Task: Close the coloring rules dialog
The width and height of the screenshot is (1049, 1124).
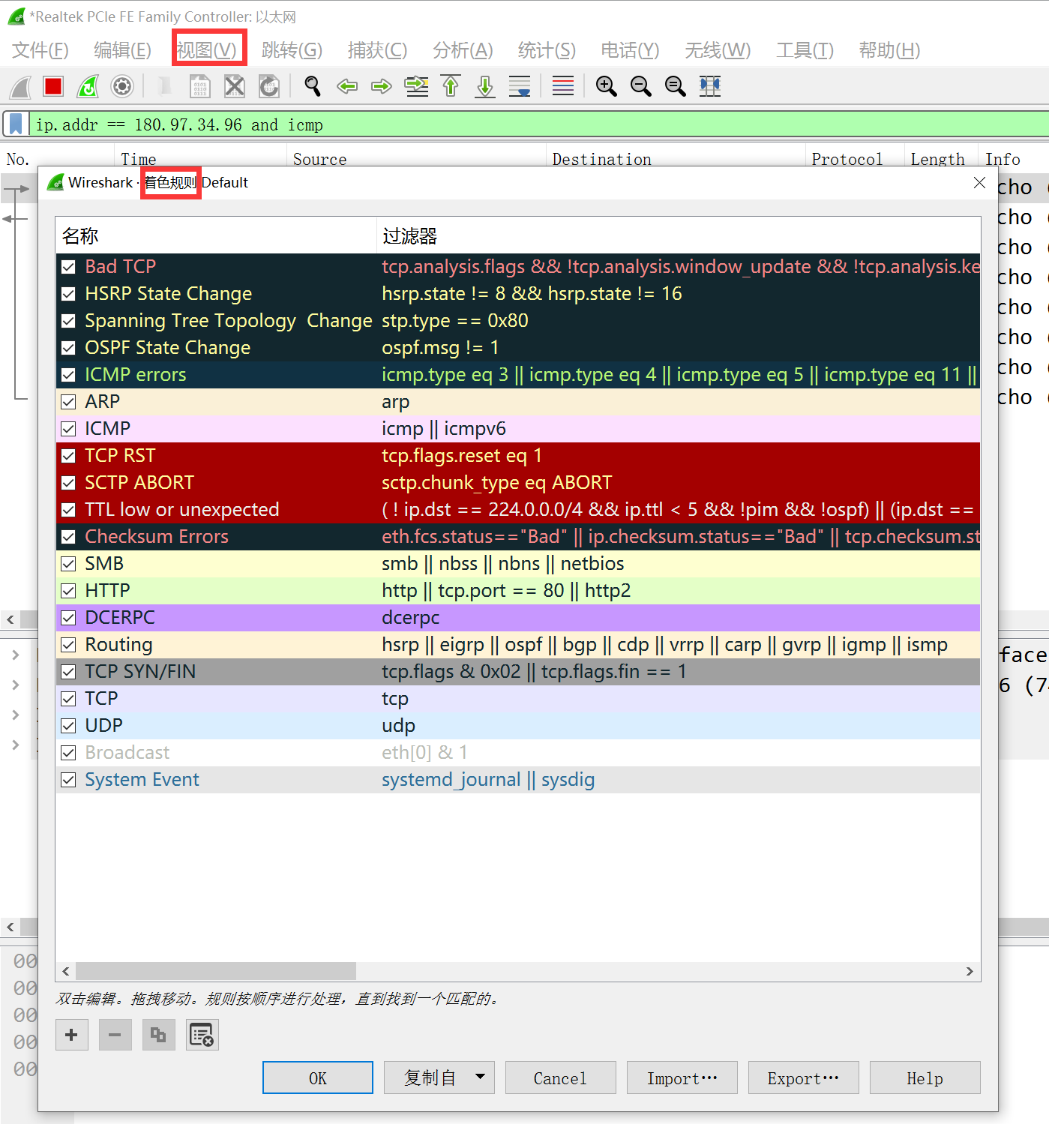Action: coord(979,183)
